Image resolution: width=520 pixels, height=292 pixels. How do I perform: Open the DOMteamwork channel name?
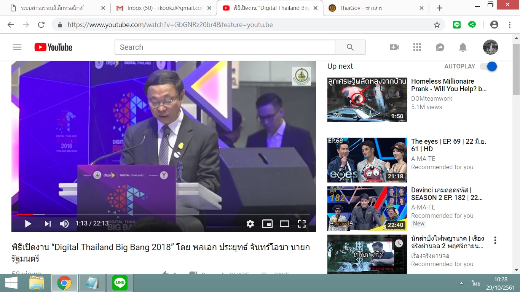click(432, 98)
